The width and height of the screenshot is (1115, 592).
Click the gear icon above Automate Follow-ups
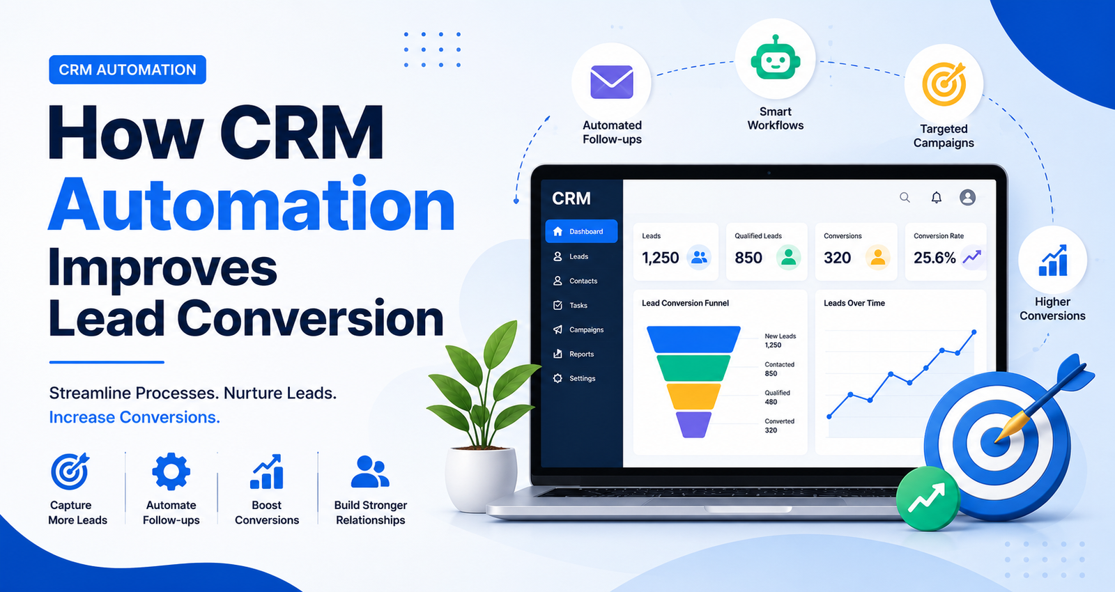(x=171, y=472)
